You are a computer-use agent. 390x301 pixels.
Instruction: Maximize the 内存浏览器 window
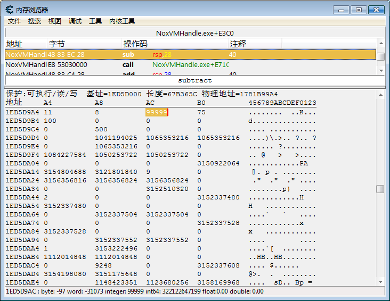359,10
